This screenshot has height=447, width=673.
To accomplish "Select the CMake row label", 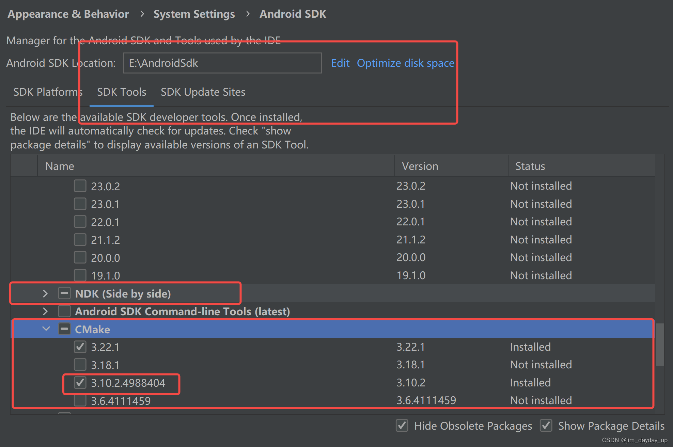I will coord(92,329).
